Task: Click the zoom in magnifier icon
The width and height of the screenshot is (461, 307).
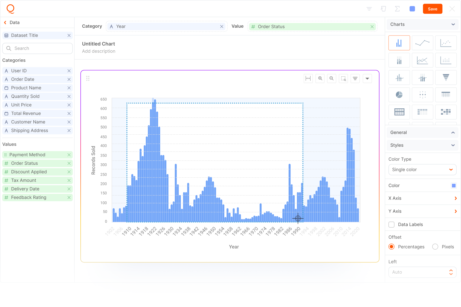Action: pyautogui.click(x=320, y=79)
